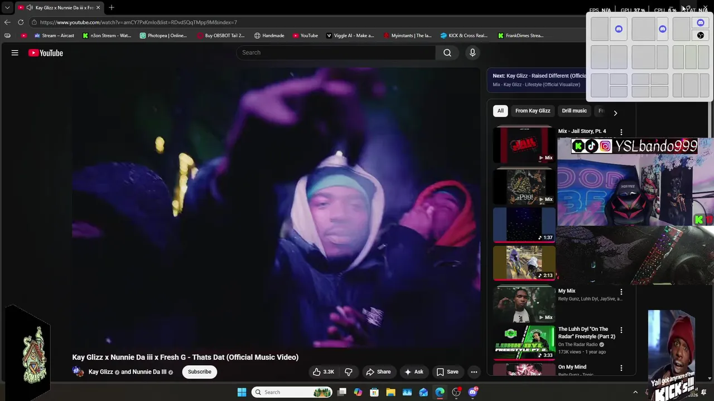Close the Kay Glizz YouTube tab
This screenshot has width=714, height=401.
tap(98, 8)
